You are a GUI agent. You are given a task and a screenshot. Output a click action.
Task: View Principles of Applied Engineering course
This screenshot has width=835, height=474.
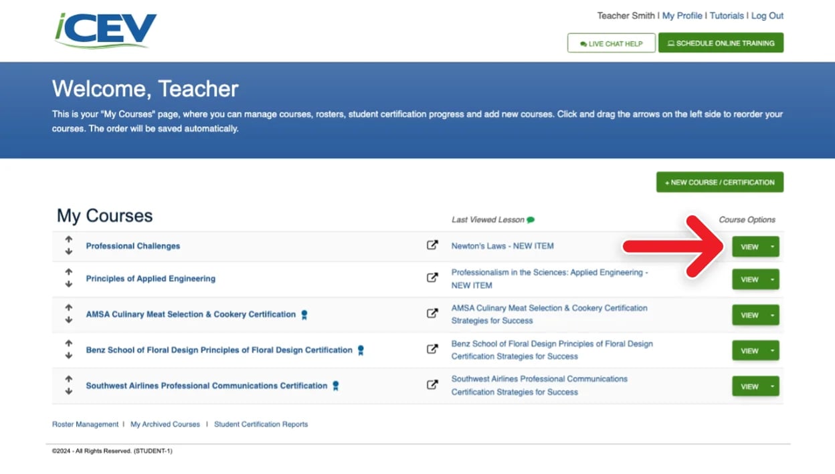pyautogui.click(x=749, y=279)
